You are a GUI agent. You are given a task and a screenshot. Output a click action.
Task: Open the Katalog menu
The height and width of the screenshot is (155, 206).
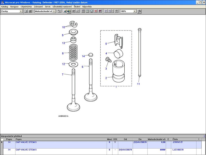pos(5,6)
